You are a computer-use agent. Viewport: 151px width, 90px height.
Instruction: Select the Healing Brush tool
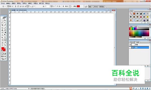(x=2, y=28)
